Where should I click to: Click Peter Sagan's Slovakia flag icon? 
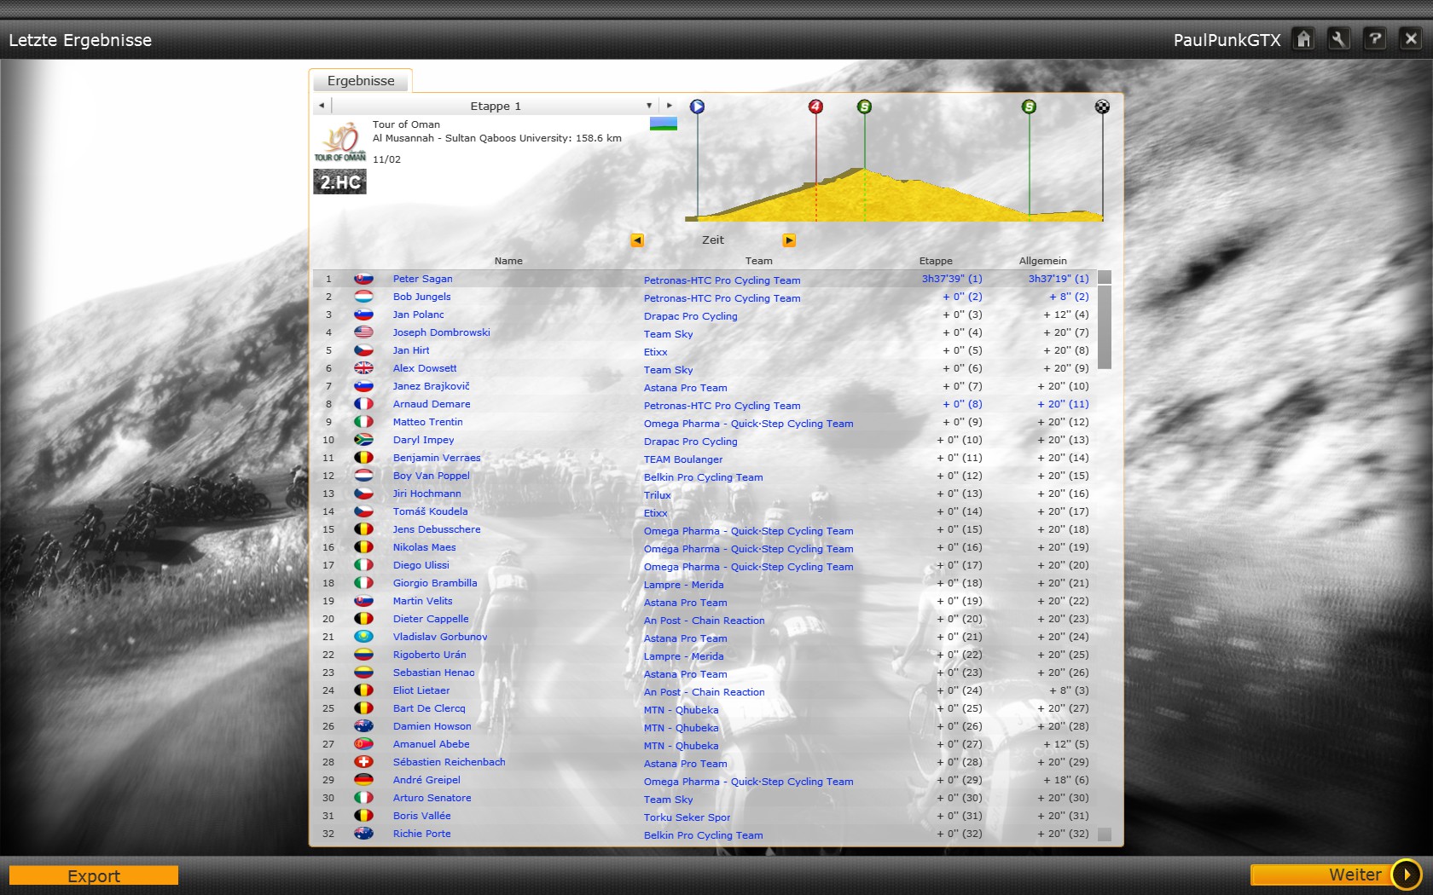363,279
